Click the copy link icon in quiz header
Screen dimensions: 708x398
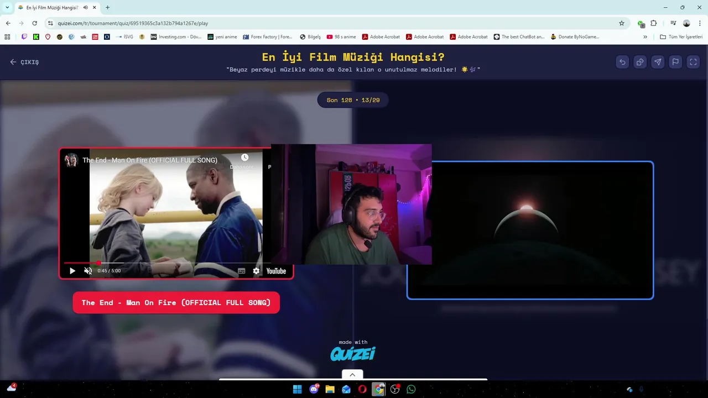click(640, 62)
